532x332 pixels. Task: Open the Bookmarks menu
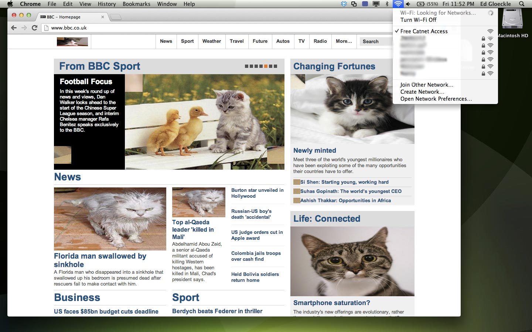[x=136, y=4]
